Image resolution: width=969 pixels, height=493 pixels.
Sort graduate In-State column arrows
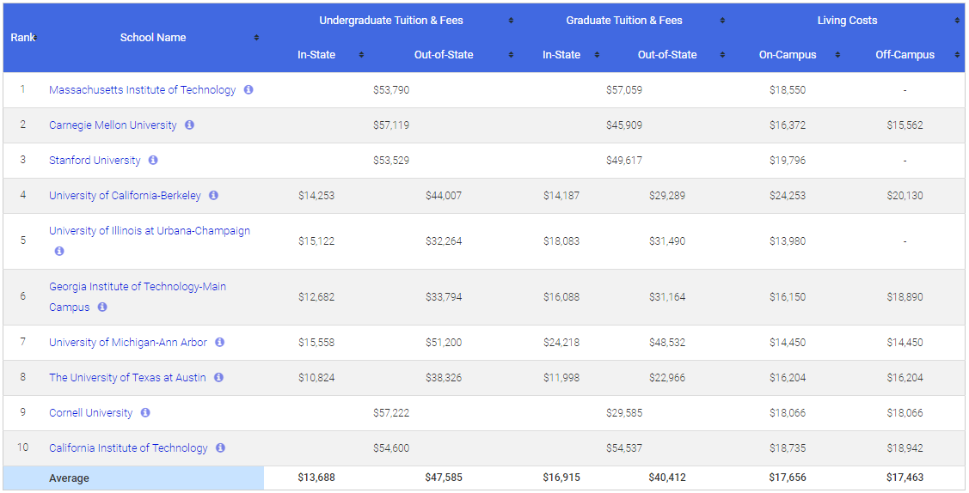coord(597,55)
